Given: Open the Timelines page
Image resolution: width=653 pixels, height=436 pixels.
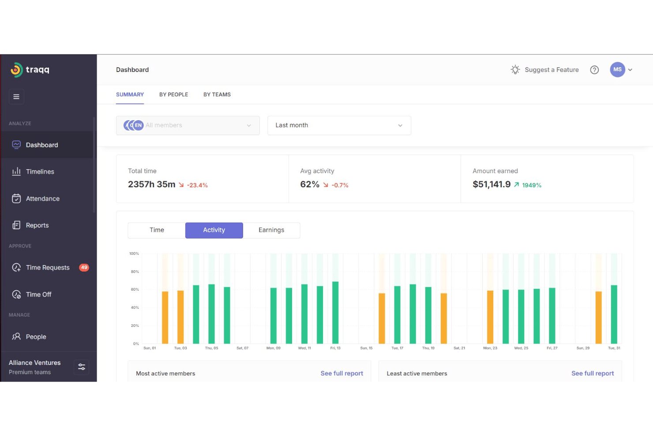Looking at the screenshot, I should [47, 171].
